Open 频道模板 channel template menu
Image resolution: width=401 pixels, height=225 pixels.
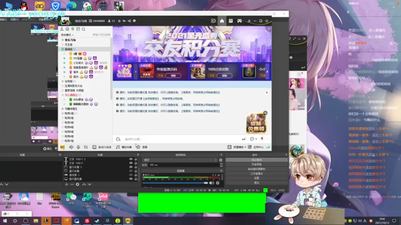[237, 147]
